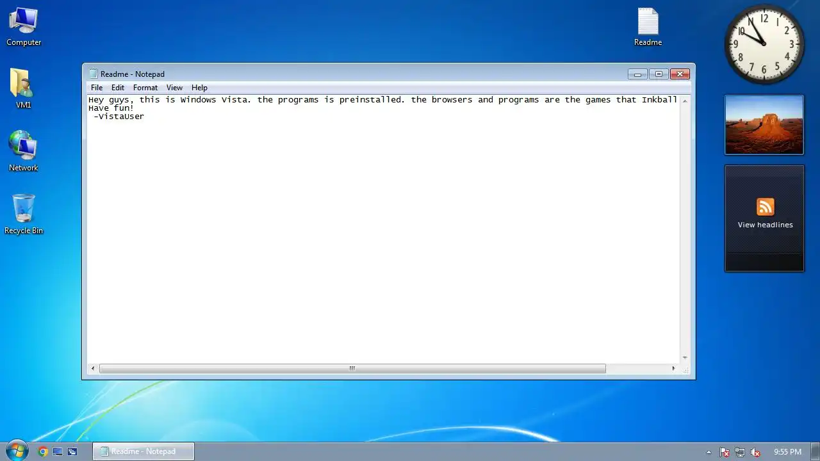The image size is (820, 461).
Task: Open the Format menu in Notepad
Action: click(x=145, y=88)
